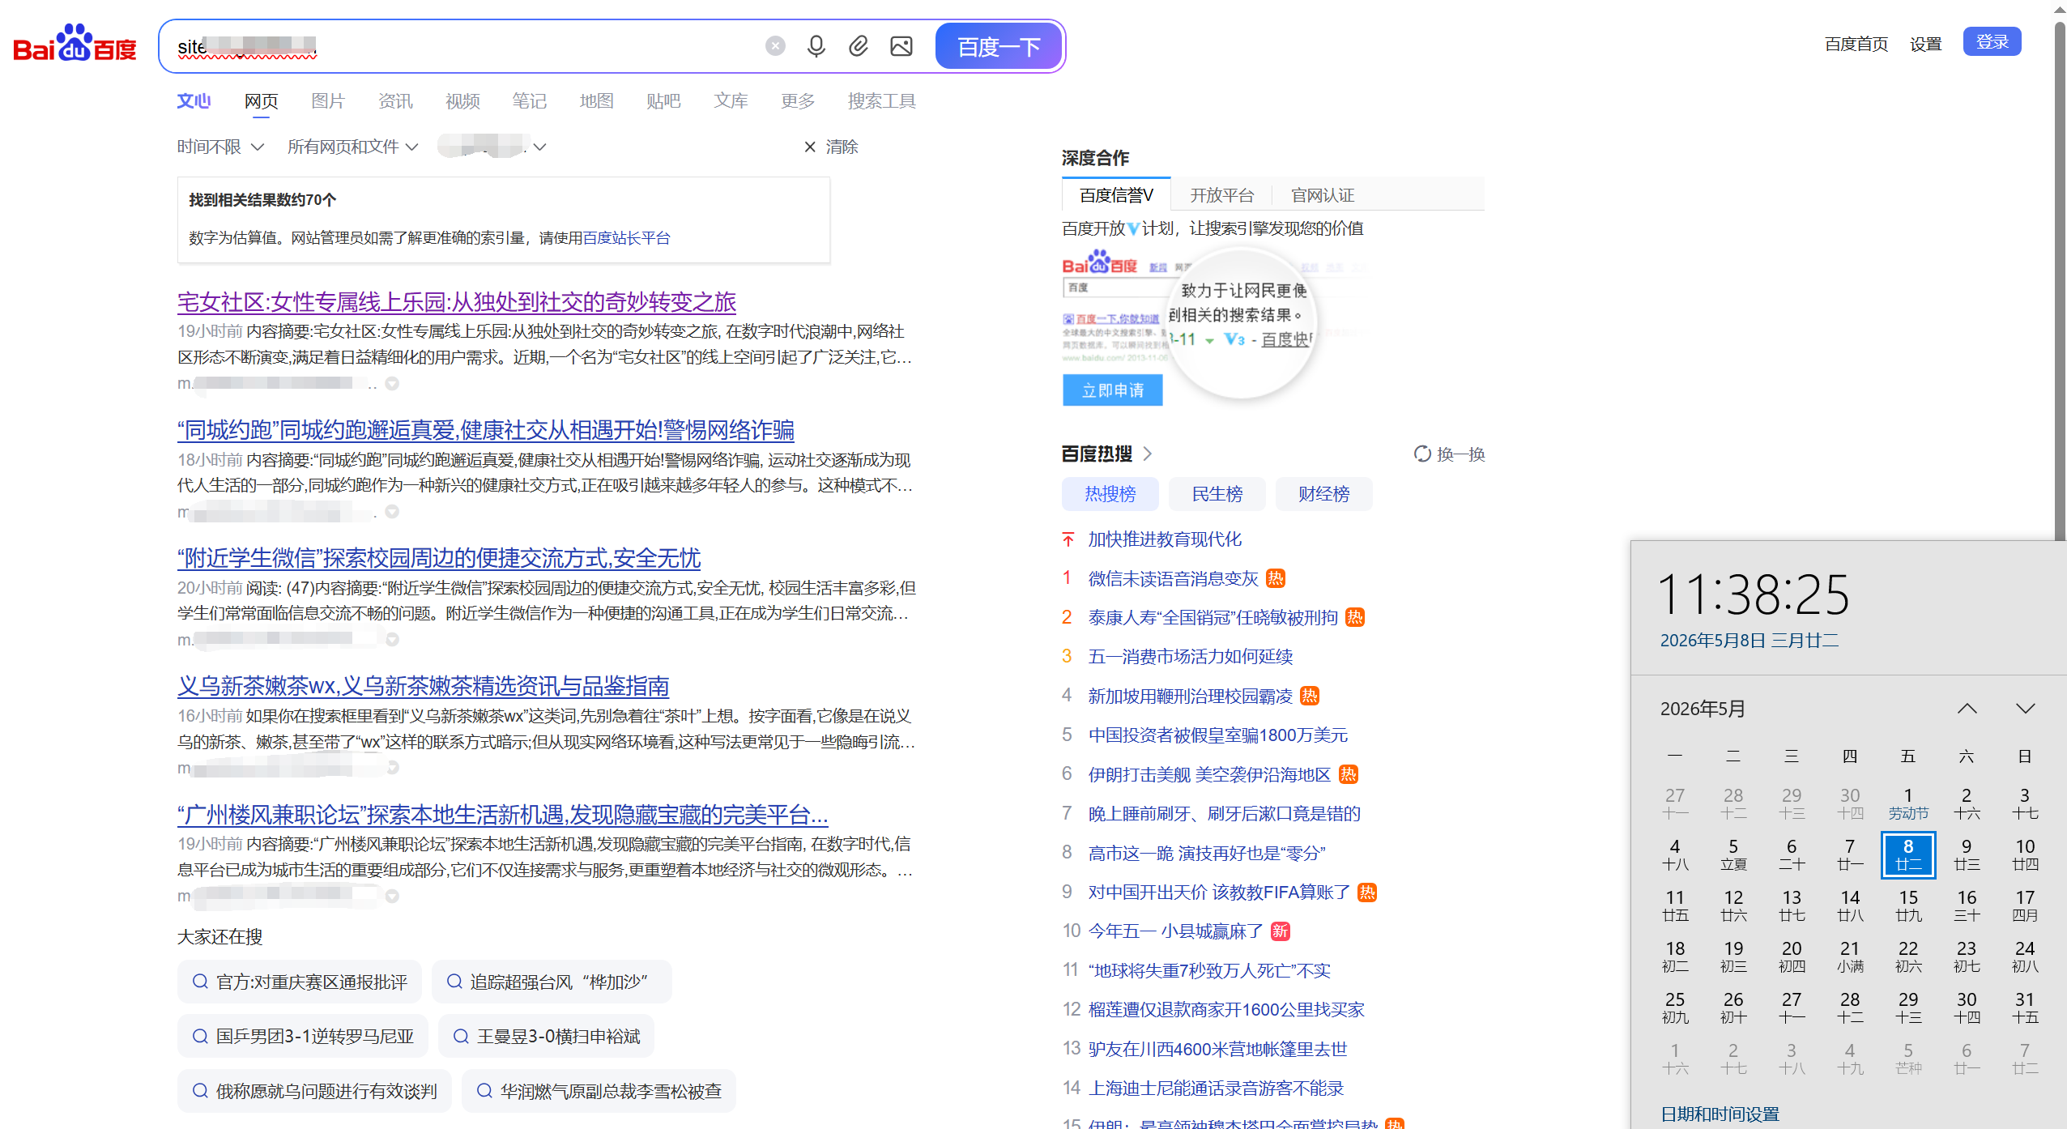
Task: Click the 登录 button
Action: click(x=1992, y=41)
